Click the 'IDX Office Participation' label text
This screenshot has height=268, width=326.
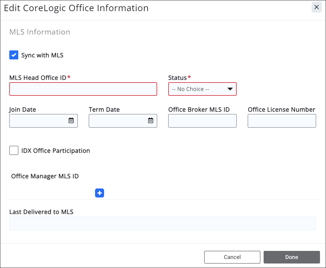click(55, 151)
